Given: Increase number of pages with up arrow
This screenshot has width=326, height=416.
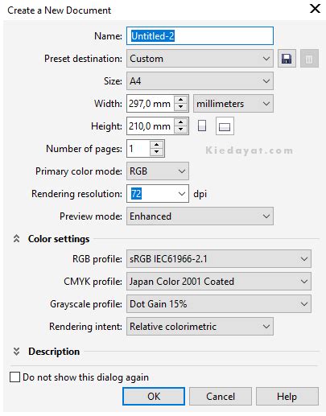Looking at the screenshot, I should 156,145.
